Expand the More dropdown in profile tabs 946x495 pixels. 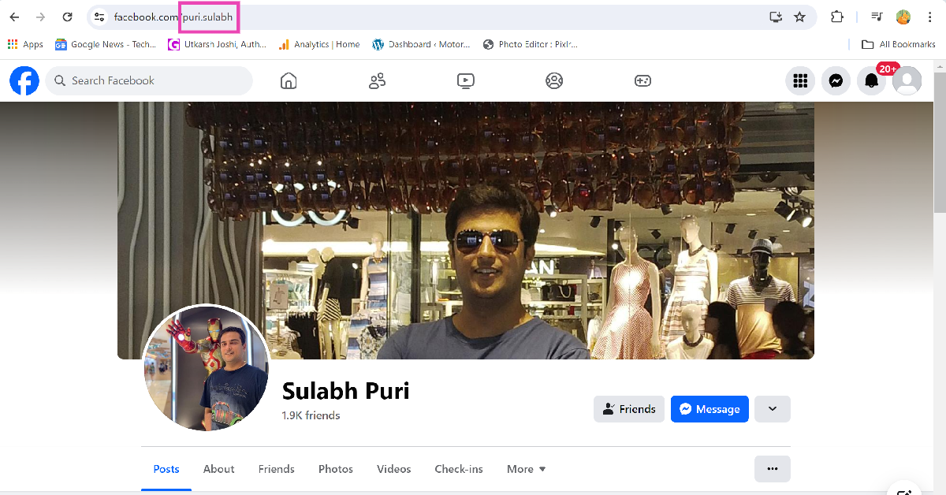(x=526, y=469)
